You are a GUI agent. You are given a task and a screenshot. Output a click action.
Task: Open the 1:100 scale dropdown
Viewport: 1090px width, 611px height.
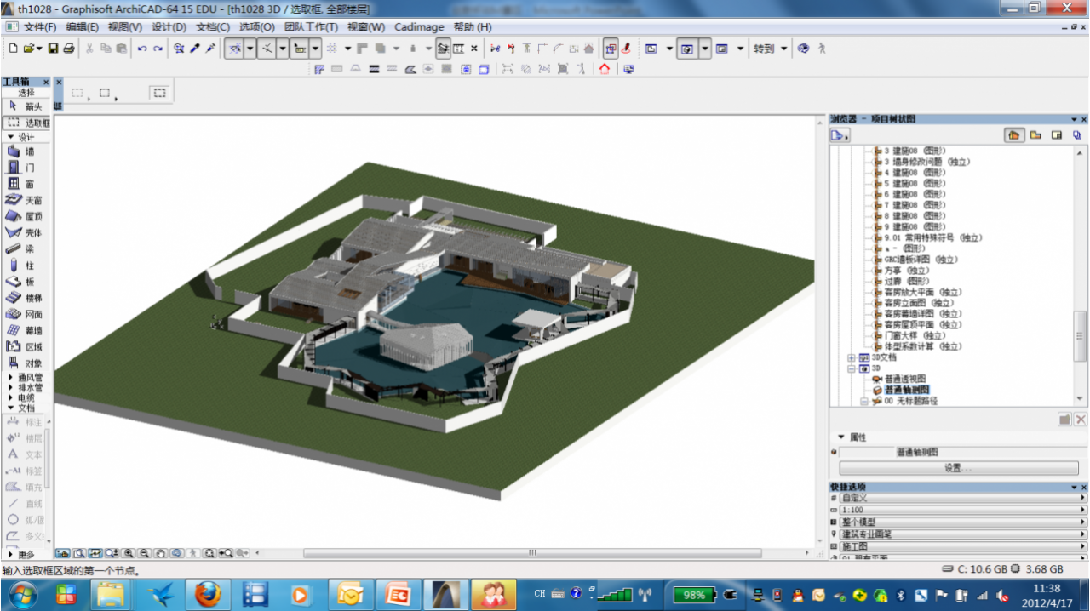click(961, 510)
